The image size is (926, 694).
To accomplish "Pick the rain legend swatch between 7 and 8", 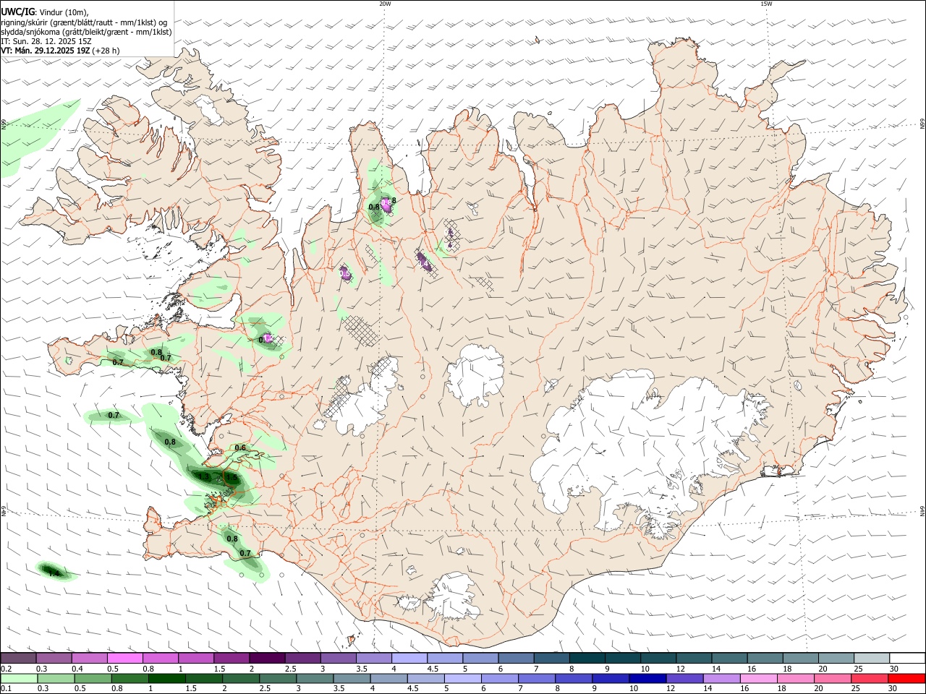I will tap(535, 678).
